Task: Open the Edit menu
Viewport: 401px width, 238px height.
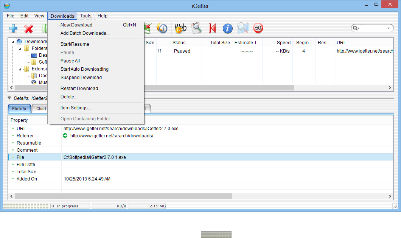Action: click(x=24, y=16)
